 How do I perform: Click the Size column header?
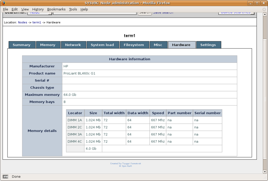[x=93, y=113]
